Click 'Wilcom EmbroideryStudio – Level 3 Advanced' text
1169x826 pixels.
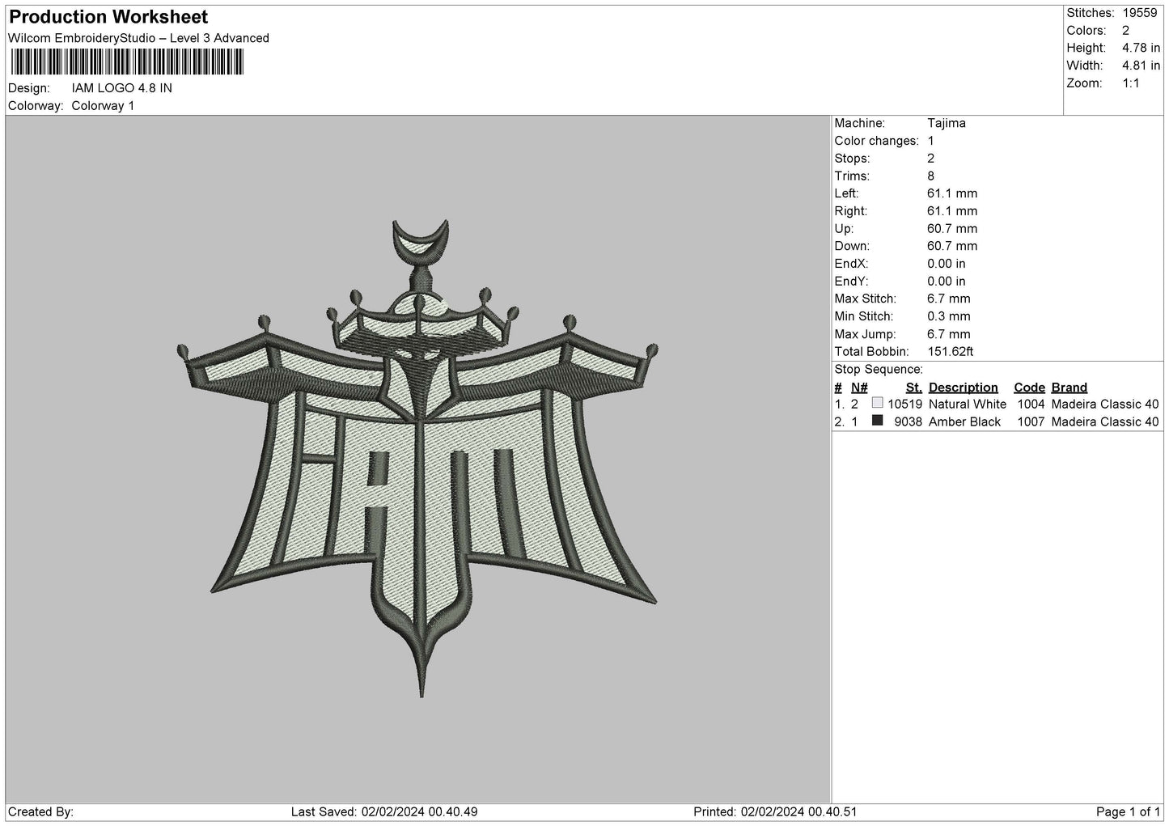(138, 38)
